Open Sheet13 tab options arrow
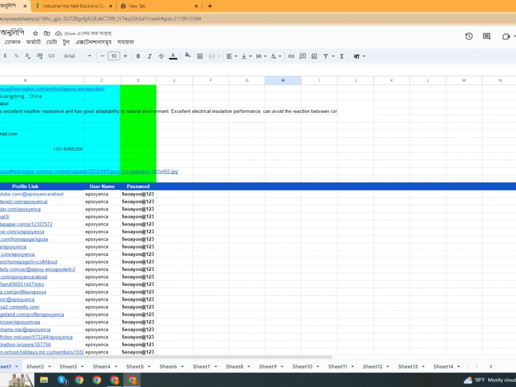This screenshot has height=387, width=516. [x=423, y=366]
